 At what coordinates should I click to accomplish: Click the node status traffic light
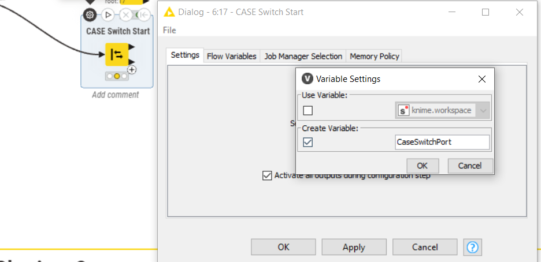(x=116, y=76)
